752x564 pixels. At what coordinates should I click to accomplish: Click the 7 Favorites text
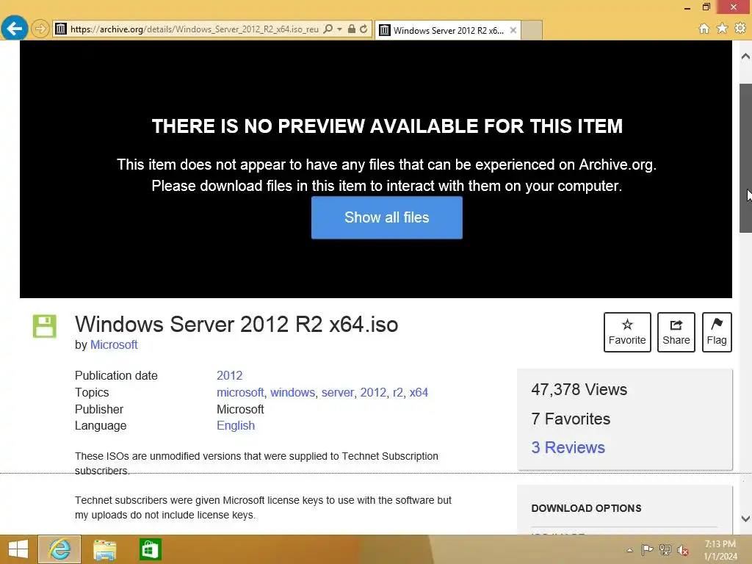[x=571, y=419]
